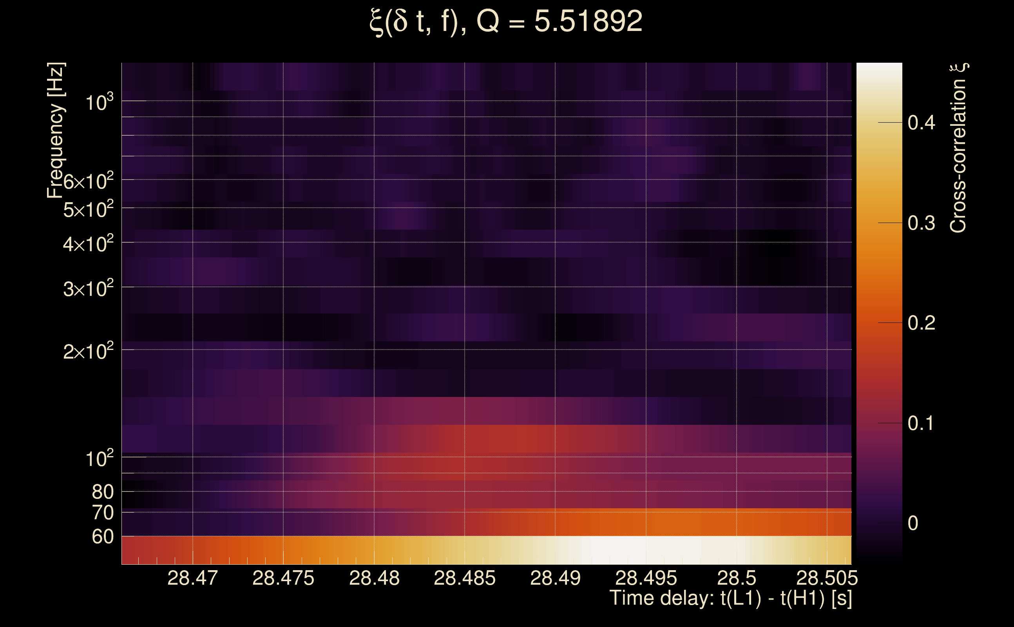
Task: Click the 0.2 colorbar tick label
Action: 921,323
